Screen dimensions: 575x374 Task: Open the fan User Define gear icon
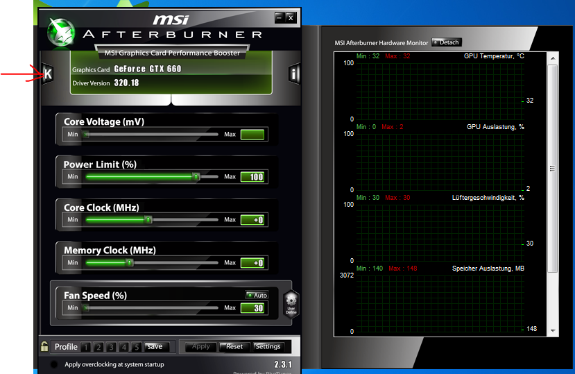291,303
